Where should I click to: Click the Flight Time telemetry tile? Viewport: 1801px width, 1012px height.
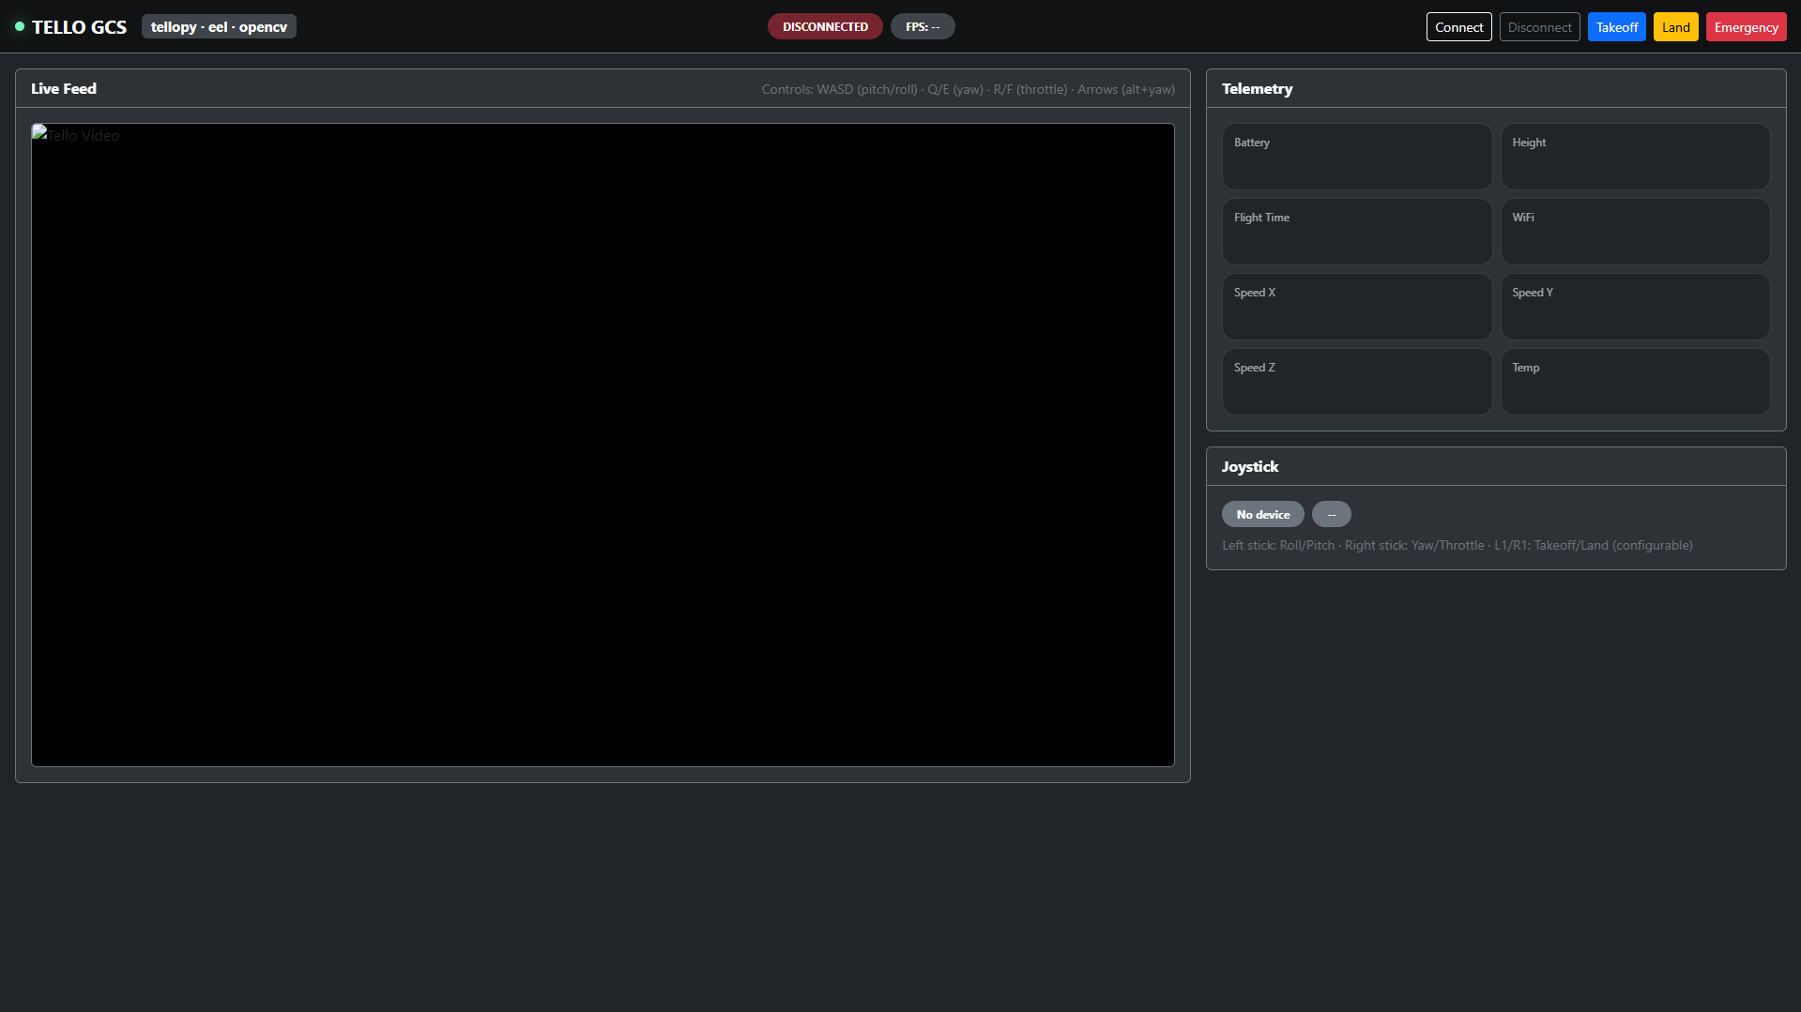(1356, 232)
